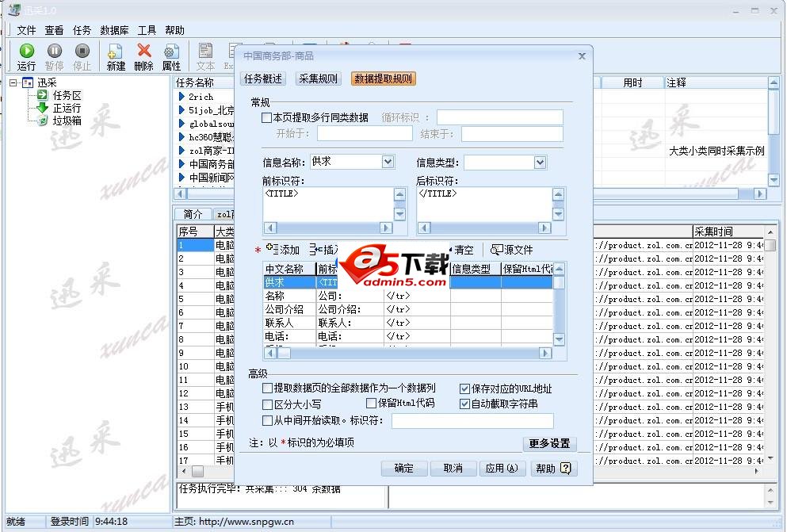Click the 停止 stop toolbar icon
Image resolution: width=787 pixels, height=532 pixels.
(82, 51)
